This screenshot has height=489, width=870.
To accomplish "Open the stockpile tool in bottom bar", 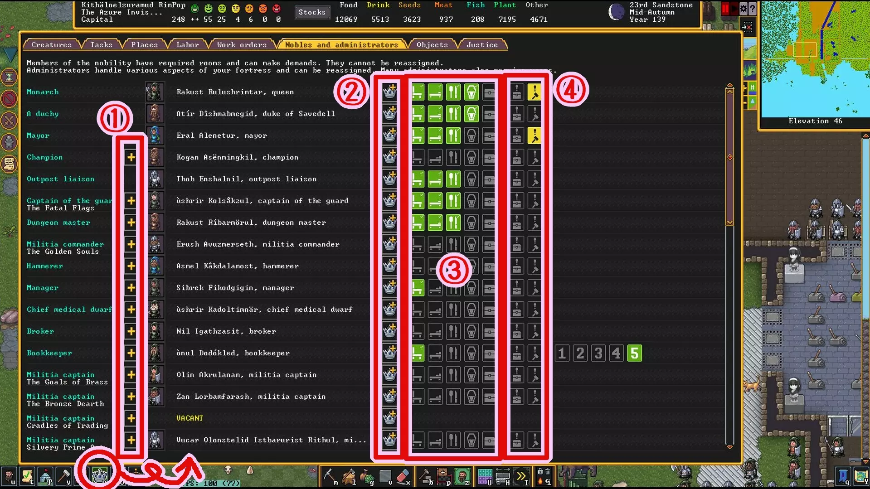I will [444, 476].
